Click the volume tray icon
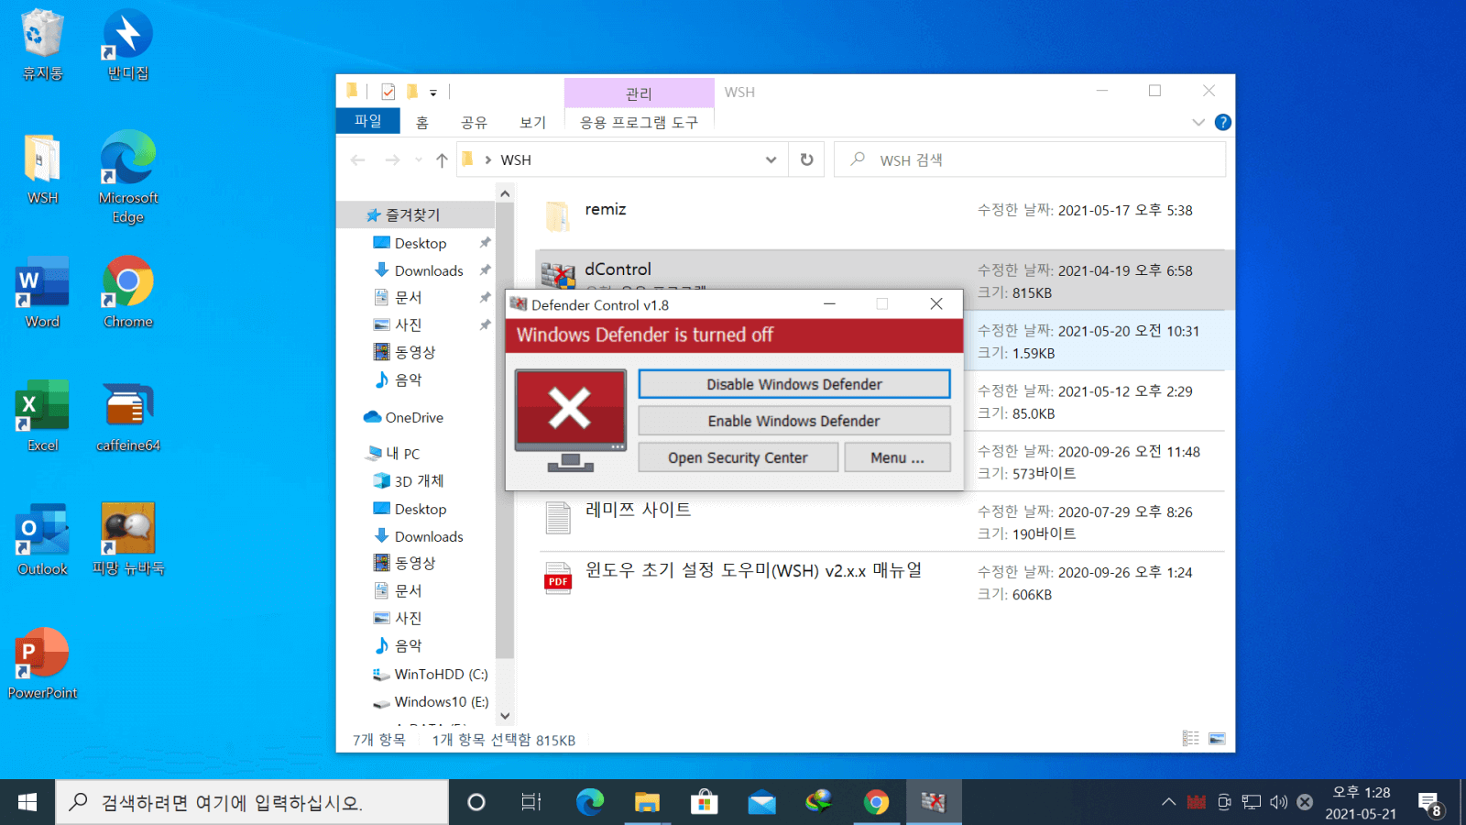 (x=1278, y=802)
